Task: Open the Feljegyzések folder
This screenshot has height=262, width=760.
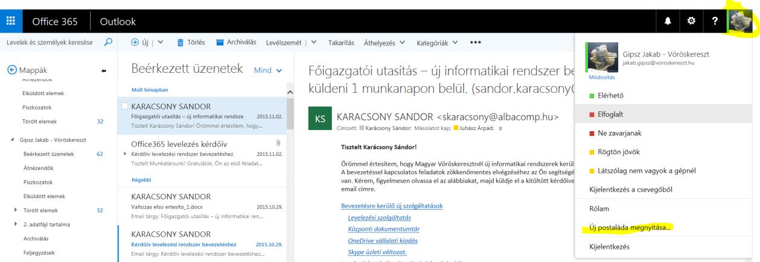Action: coord(39,253)
